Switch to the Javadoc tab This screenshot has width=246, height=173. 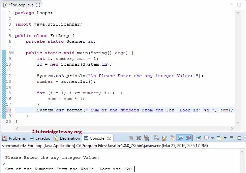[40, 138]
